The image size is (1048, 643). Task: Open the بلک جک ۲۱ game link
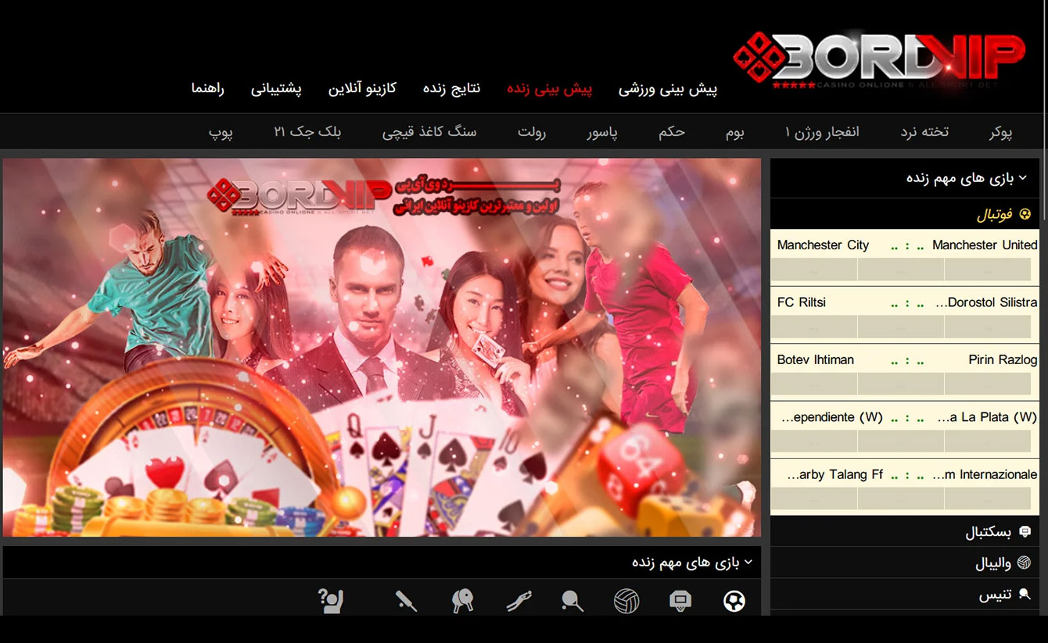pyautogui.click(x=307, y=132)
